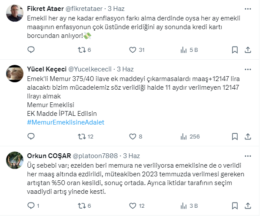Share Fikret Ataer's tweet
The height and width of the screenshot is (216, 266).
click(248, 50)
